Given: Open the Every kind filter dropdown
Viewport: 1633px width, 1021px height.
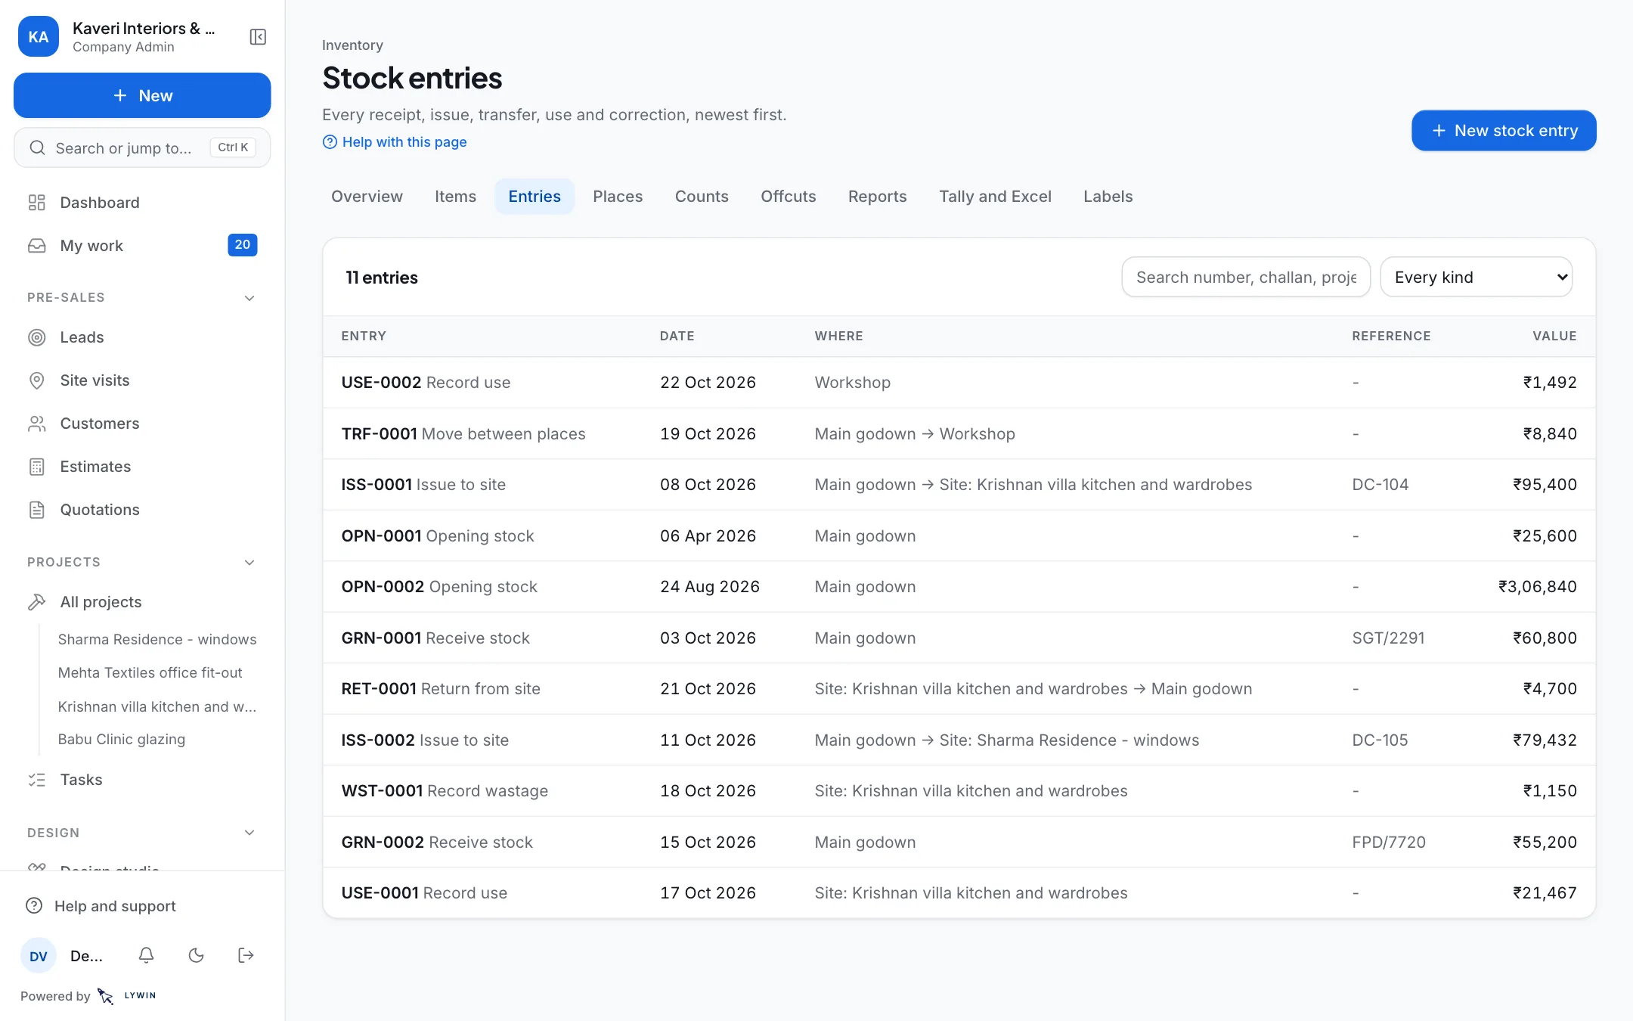Looking at the screenshot, I should (1476, 278).
